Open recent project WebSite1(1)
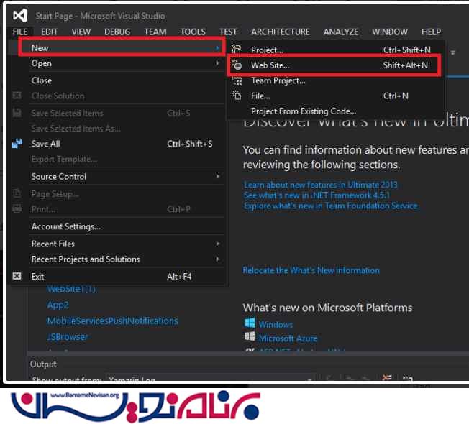Viewport: 469px width, 424px height. (71, 289)
